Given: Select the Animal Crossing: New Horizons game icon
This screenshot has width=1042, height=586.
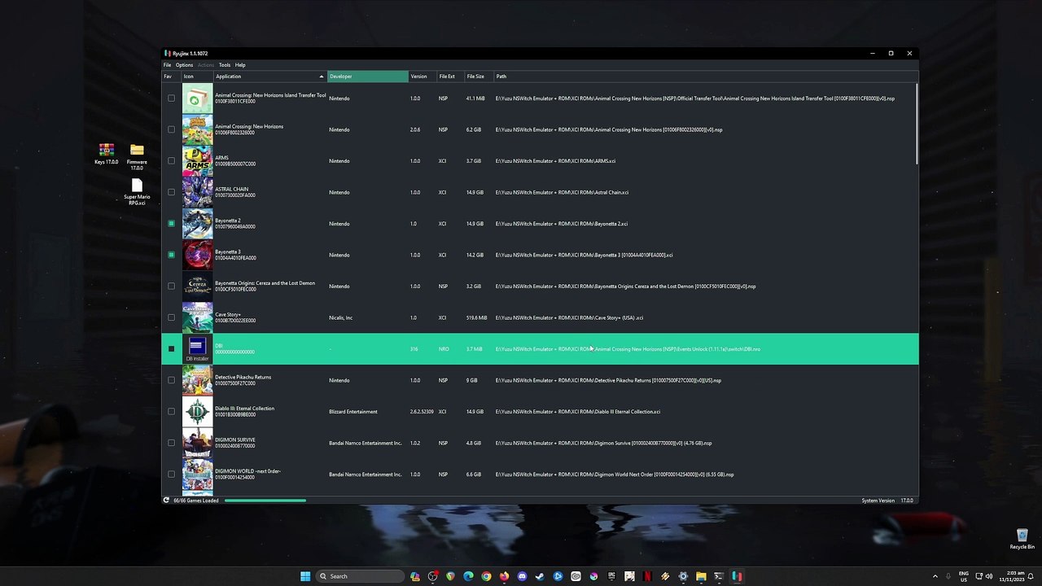Looking at the screenshot, I should tap(197, 129).
